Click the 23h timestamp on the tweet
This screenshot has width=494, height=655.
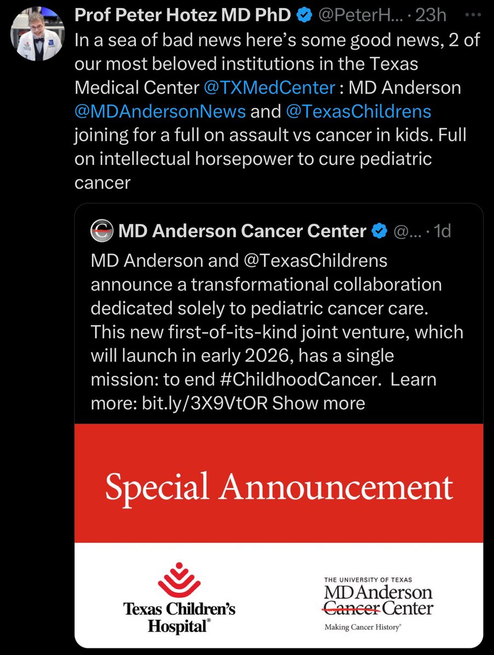tap(431, 16)
